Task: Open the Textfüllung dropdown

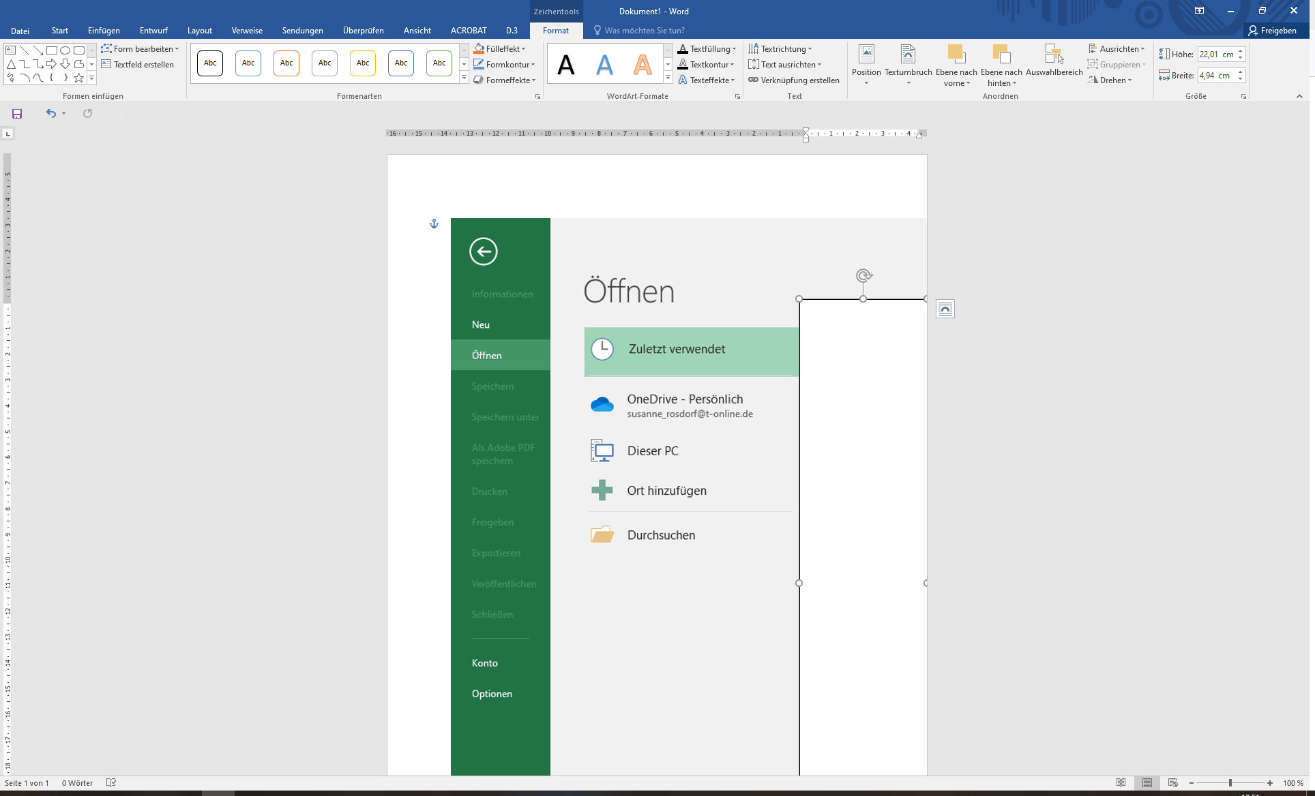Action: coord(707,49)
